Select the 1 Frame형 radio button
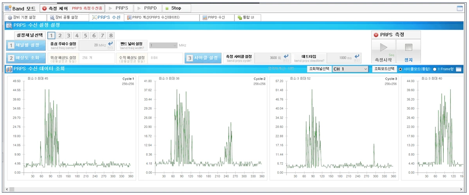Screen dimensions: 469x195 (435, 69)
